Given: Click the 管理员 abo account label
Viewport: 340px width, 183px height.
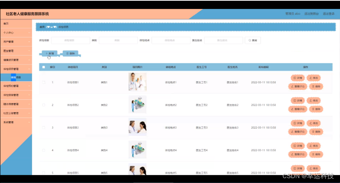Looking at the screenshot, I should pos(293,13).
